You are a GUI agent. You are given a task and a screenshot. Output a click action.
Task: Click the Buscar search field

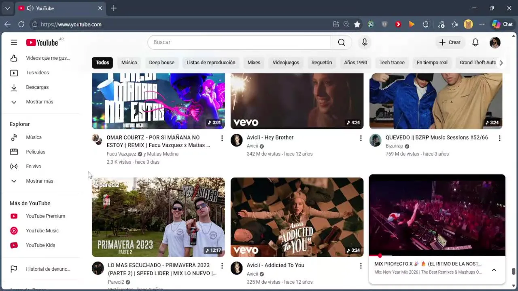239,42
